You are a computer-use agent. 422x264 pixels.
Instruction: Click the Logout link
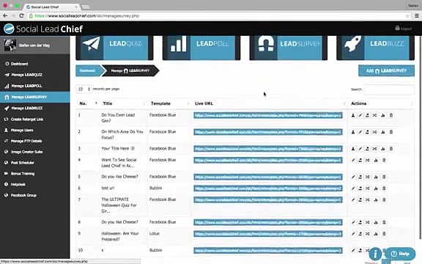coord(403,29)
